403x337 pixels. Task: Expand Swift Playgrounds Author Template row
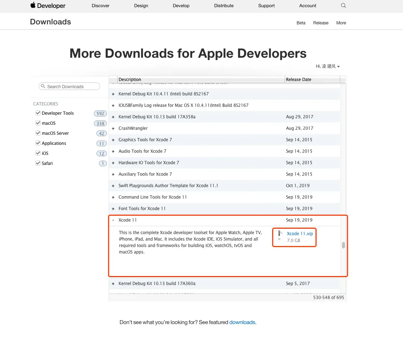pos(113,186)
